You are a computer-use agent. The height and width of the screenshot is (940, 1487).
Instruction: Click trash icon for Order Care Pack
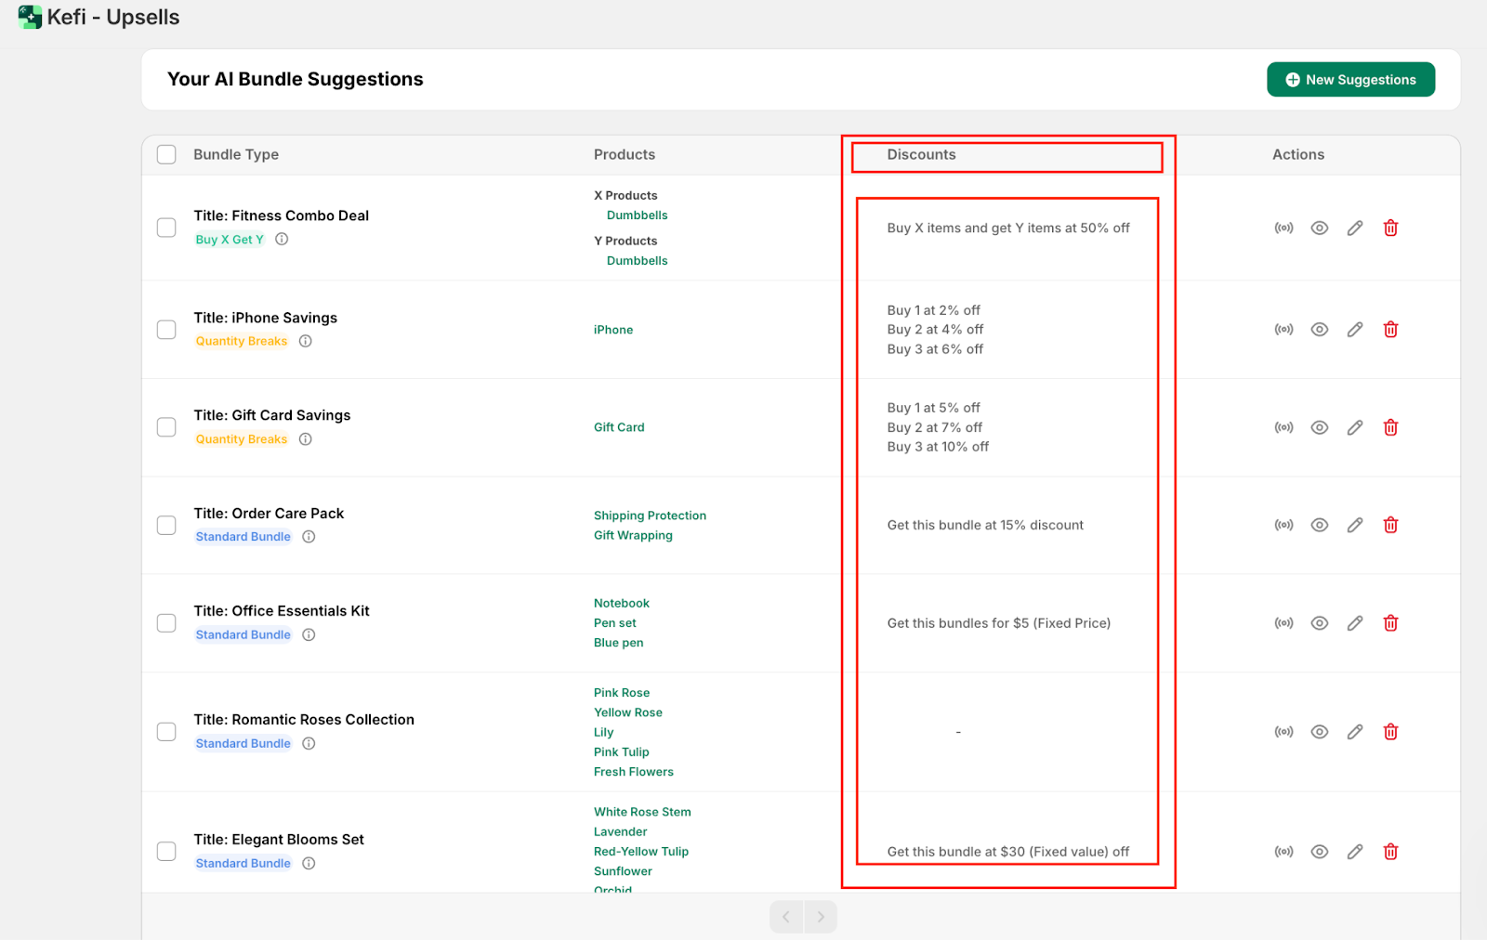tap(1390, 525)
